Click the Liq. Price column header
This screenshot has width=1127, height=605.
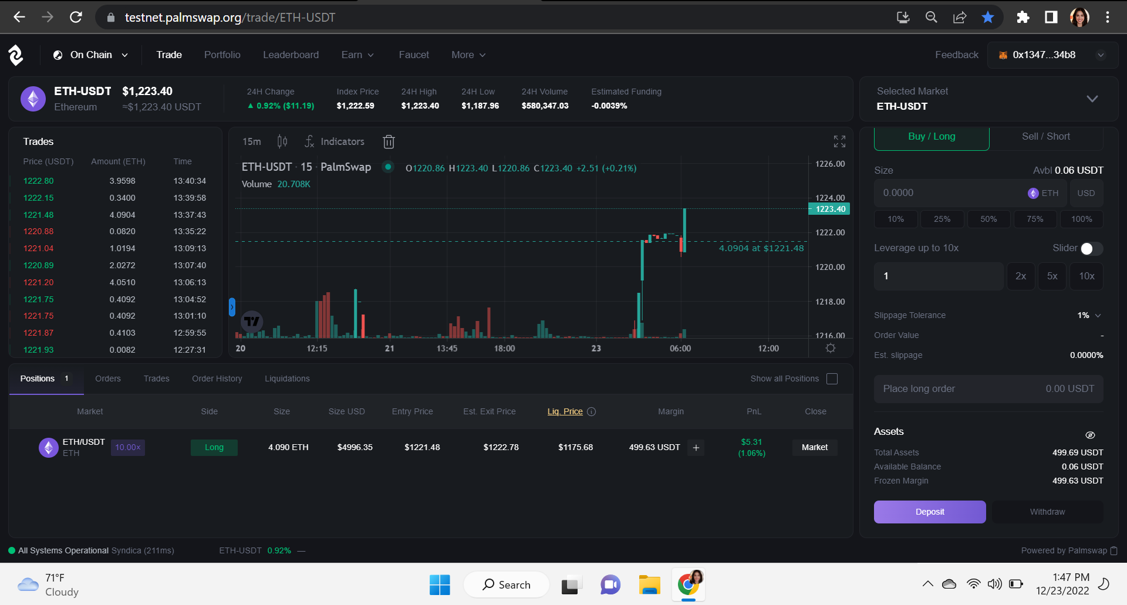(565, 411)
